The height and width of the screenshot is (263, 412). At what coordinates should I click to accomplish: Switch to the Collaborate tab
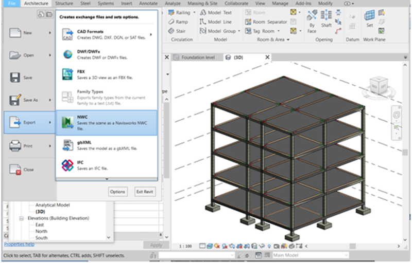236,4
